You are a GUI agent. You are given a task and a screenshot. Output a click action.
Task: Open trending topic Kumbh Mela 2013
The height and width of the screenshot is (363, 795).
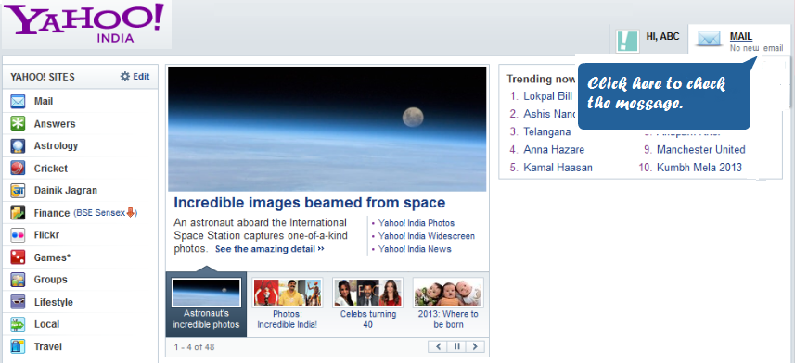[699, 168]
